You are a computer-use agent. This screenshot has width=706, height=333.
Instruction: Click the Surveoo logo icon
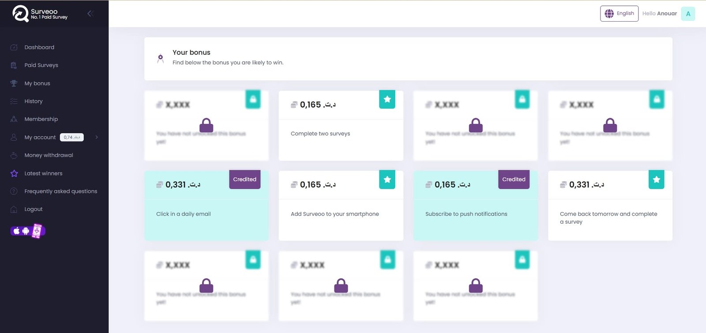tap(20, 14)
